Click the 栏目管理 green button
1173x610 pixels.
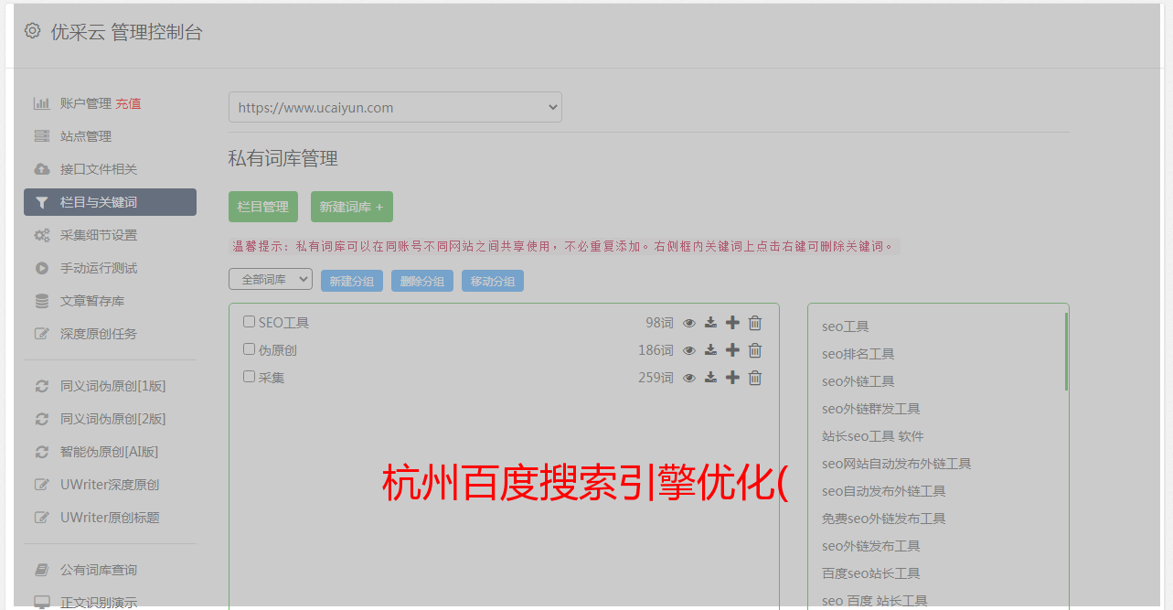coord(263,207)
